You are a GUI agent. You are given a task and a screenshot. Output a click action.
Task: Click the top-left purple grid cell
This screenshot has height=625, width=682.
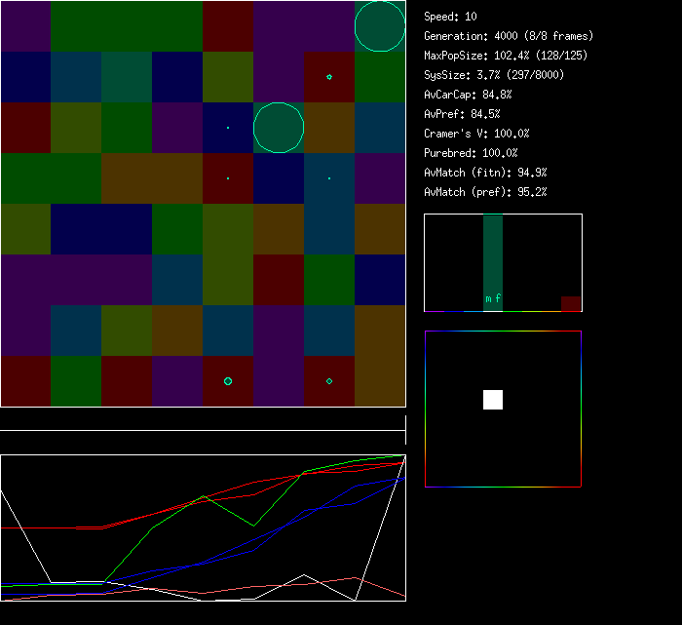tap(25, 26)
